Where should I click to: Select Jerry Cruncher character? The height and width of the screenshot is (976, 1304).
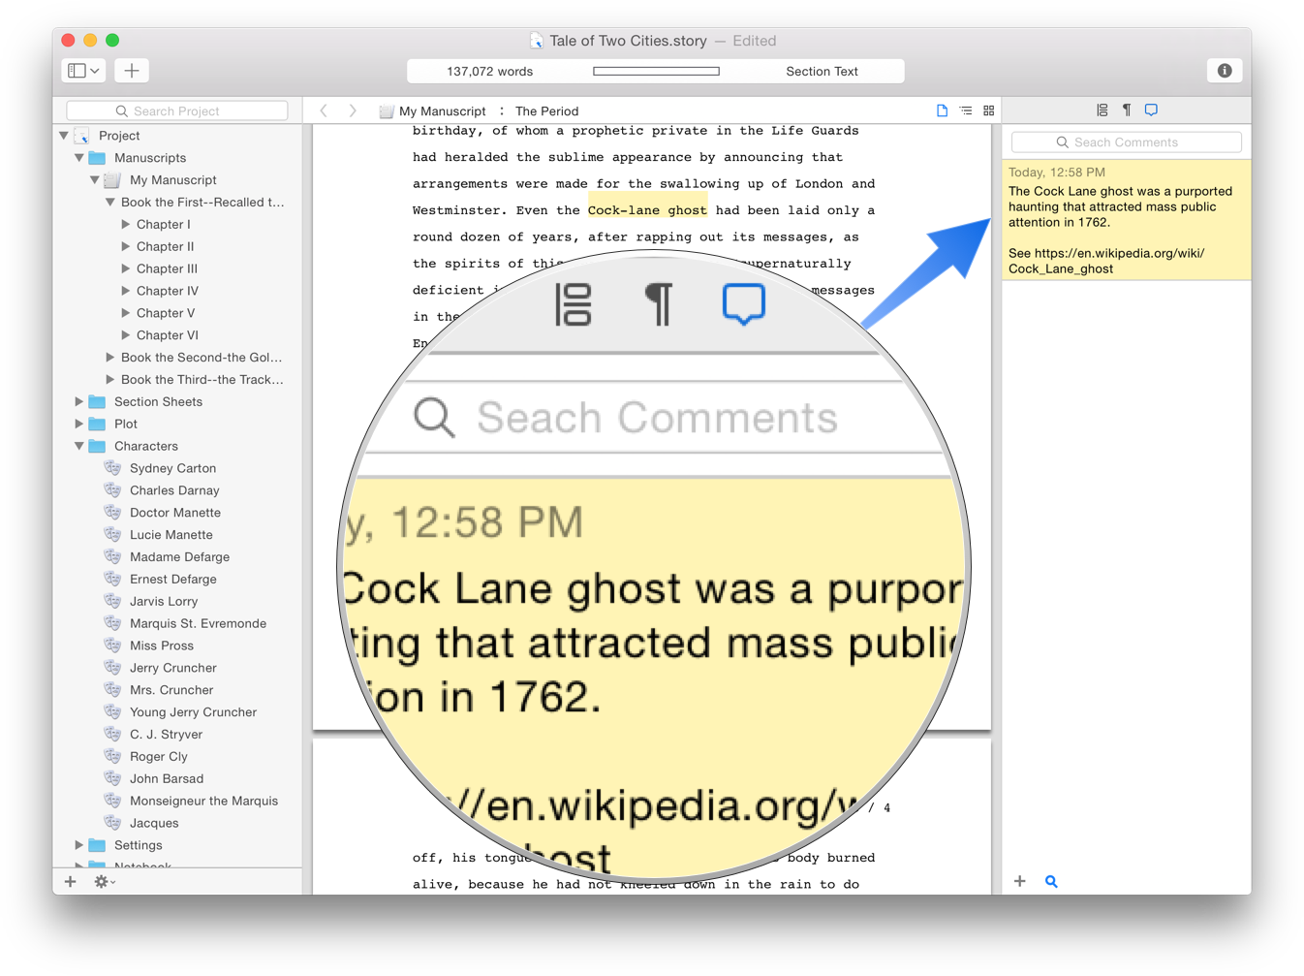[x=173, y=669]
